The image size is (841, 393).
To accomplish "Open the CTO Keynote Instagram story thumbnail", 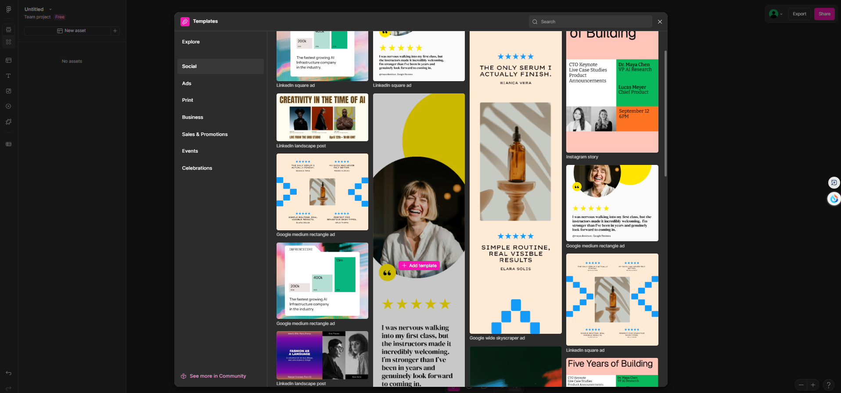I will click(x=612, y=92).
